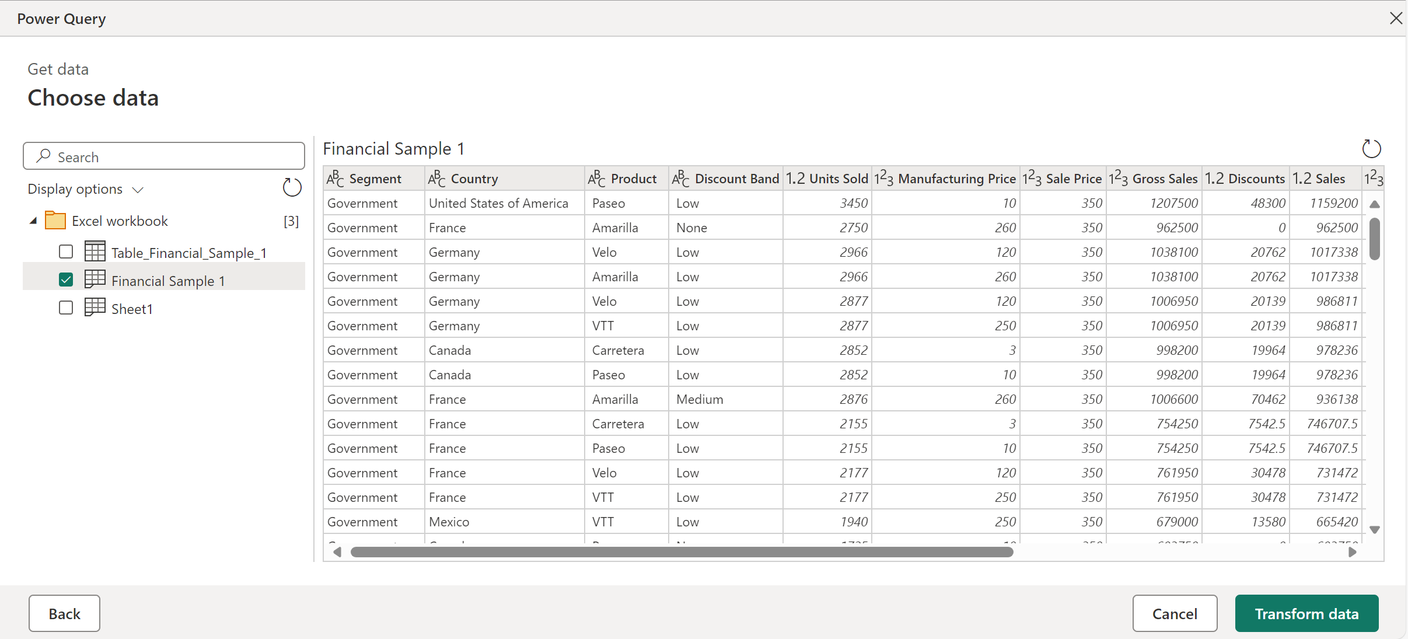This screenshot has width=1408, height=639.
Task: Click the ABC text type icon on Country column
Action: 436,179
